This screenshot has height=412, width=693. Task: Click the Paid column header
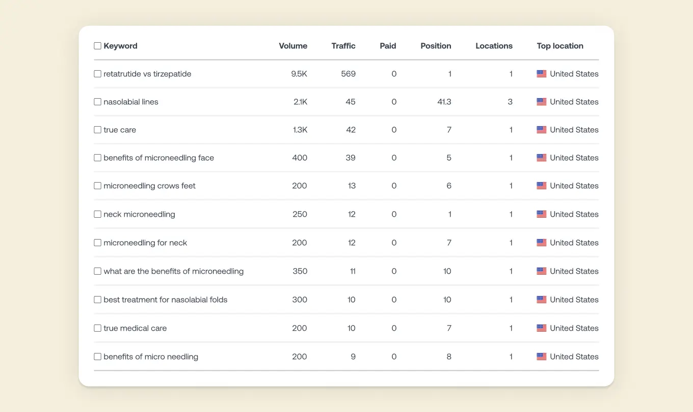coord(388,46)
